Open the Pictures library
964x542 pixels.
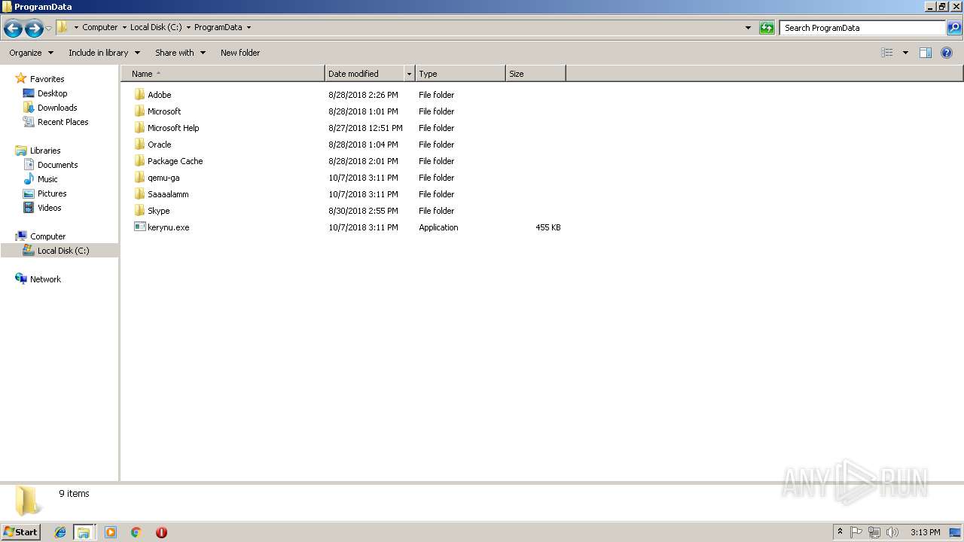click(52, 193)
